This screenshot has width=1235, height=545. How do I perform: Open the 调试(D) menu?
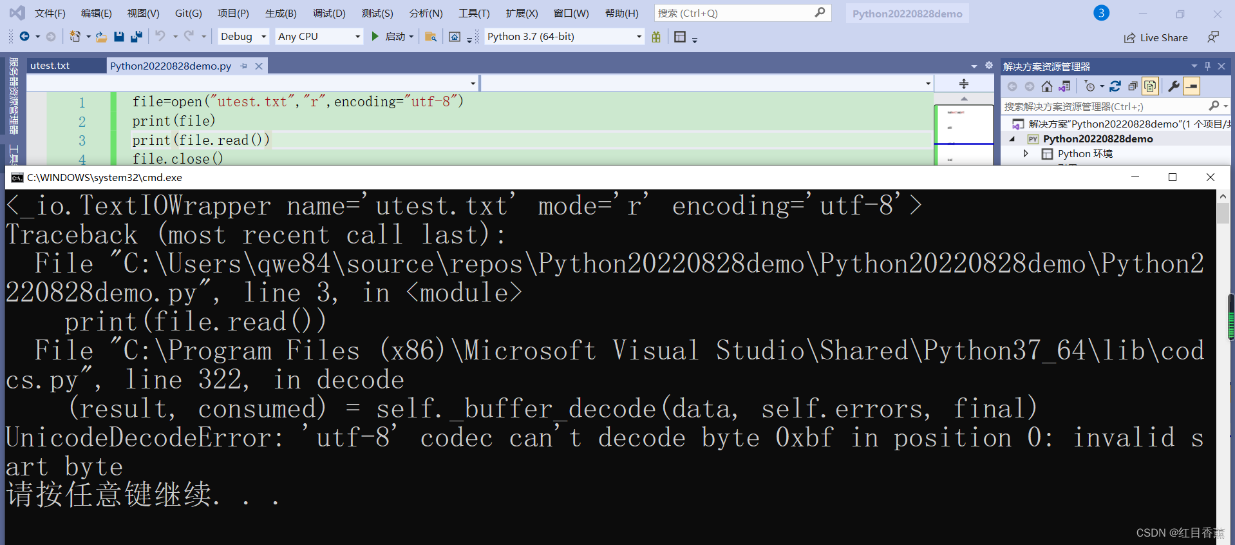(329, 13)
